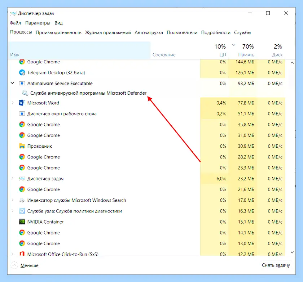
Task: Collapse the Antimalware Service Executable group
Action: click(x=12, y=83)
